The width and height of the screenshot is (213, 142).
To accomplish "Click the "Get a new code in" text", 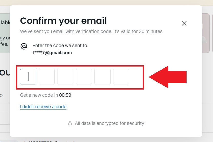I will [39, 95].
